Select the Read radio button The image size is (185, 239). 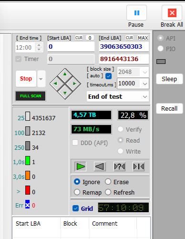120,140
